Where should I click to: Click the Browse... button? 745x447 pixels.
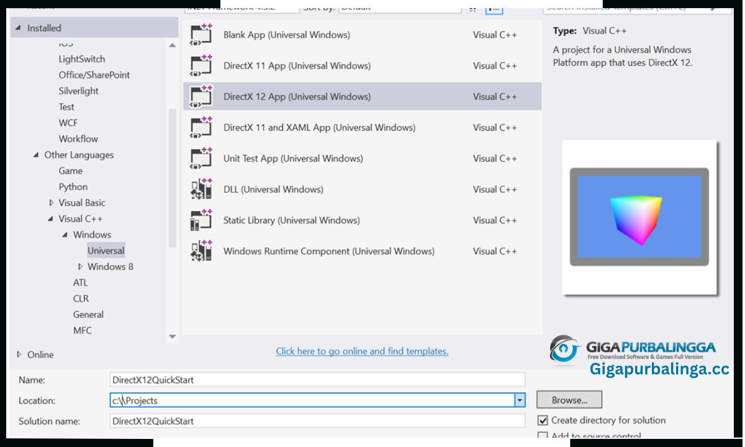click(x=569, y=400)
